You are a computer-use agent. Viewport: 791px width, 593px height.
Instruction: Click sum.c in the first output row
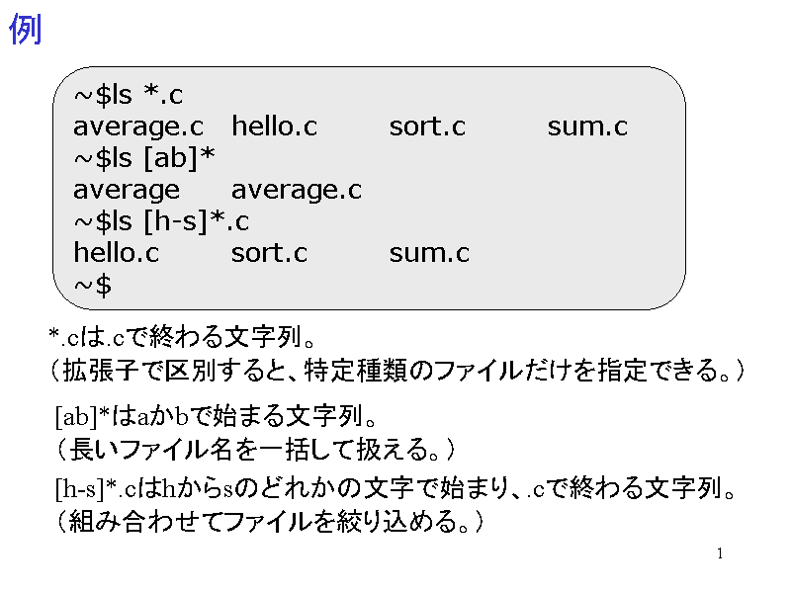coord(587,127)
